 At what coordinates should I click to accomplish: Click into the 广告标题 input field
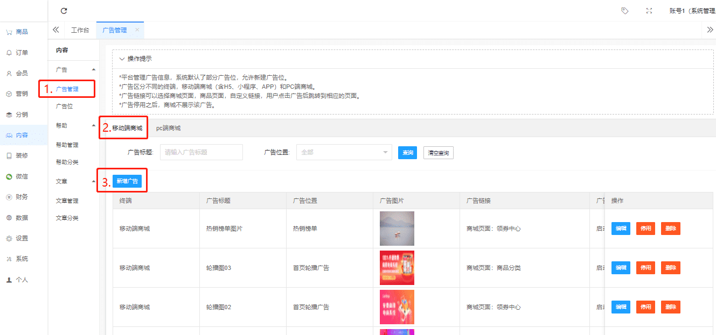[201, 152]
